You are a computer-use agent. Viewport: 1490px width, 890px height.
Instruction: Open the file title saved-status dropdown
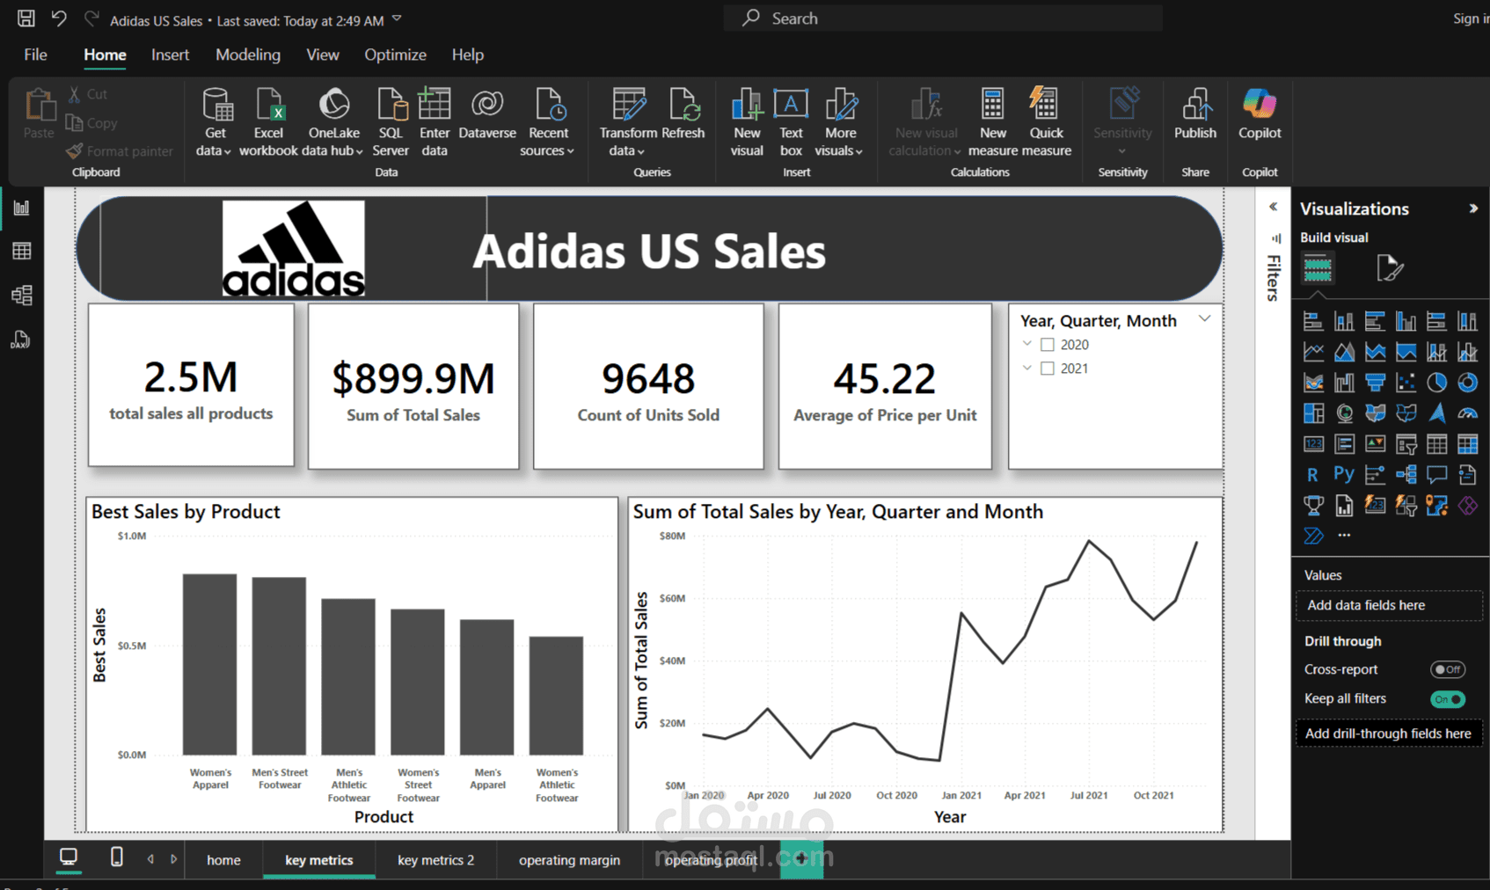tap(397, 18)
